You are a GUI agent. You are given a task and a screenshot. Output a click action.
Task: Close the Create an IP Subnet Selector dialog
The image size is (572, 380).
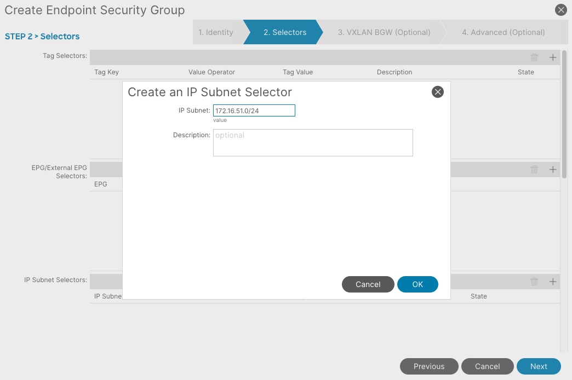tap(438, 92)
